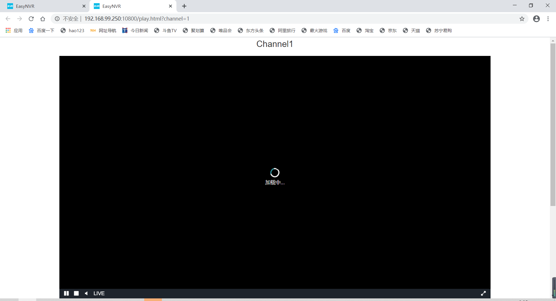This screenshot has height=301, width=556.
Task: Go back to the previous page
Action: (x=8, y=19)
